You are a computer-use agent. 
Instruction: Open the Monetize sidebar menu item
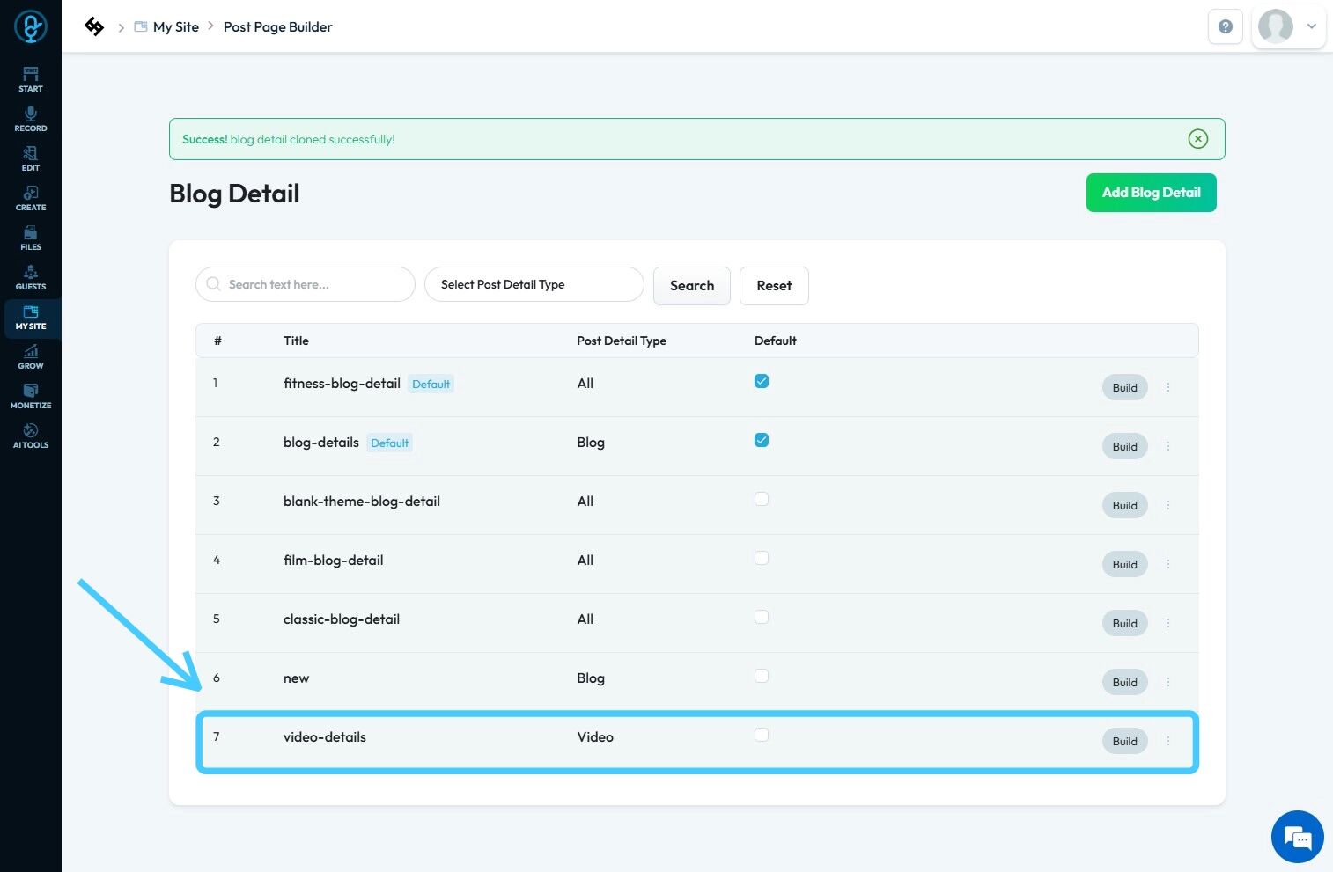point(30,396)
